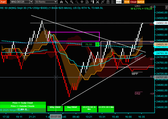Select the crosshair cursor icon
This screenshot has height=119, width=168.
point(82,2)
